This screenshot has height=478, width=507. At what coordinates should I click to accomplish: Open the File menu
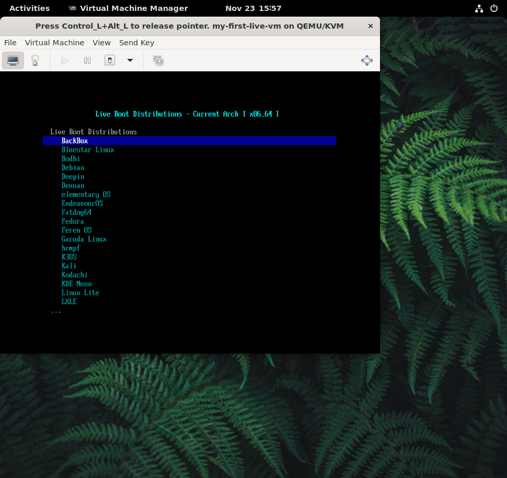pyautogui.click(x=10, y=43)
